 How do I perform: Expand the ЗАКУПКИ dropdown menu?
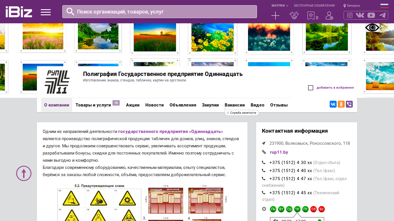coord(280,5)
